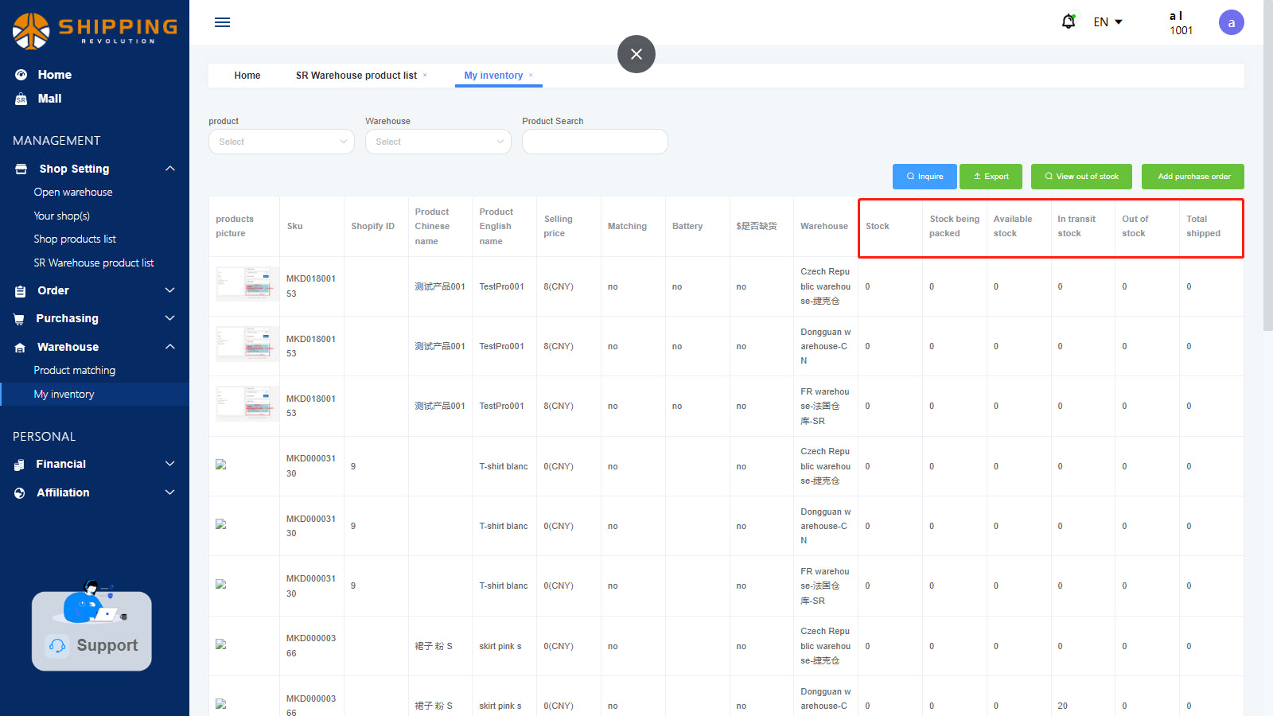1273x716 pixels.
Task: Open the notification bell
Action: pyautogui.click(x=1069, y=21)
